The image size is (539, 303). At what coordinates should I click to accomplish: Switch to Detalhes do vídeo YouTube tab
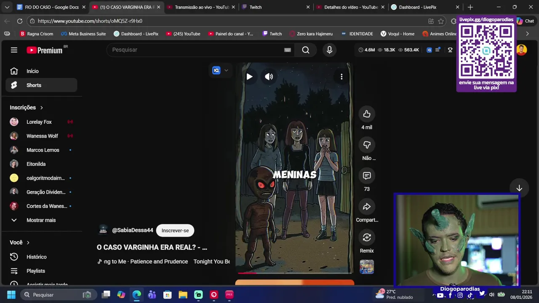click(x=350, y=7)
